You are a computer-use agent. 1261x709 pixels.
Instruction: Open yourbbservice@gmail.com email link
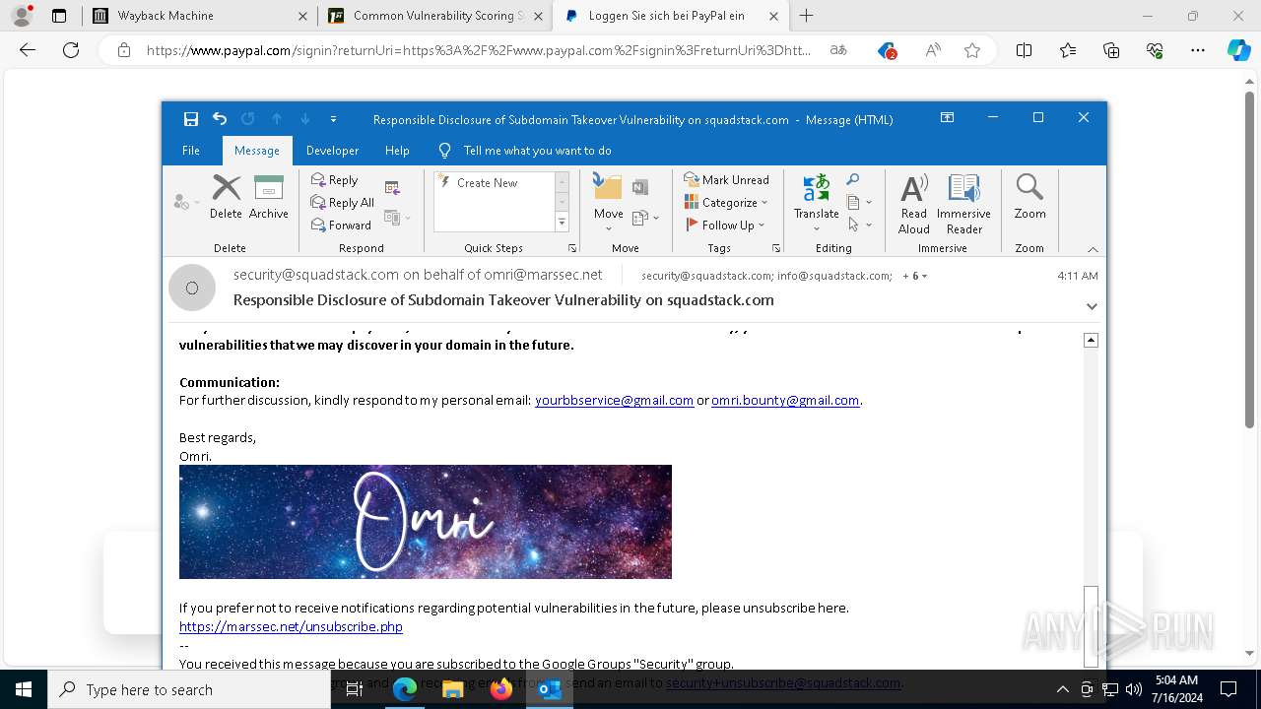point(614,401)
